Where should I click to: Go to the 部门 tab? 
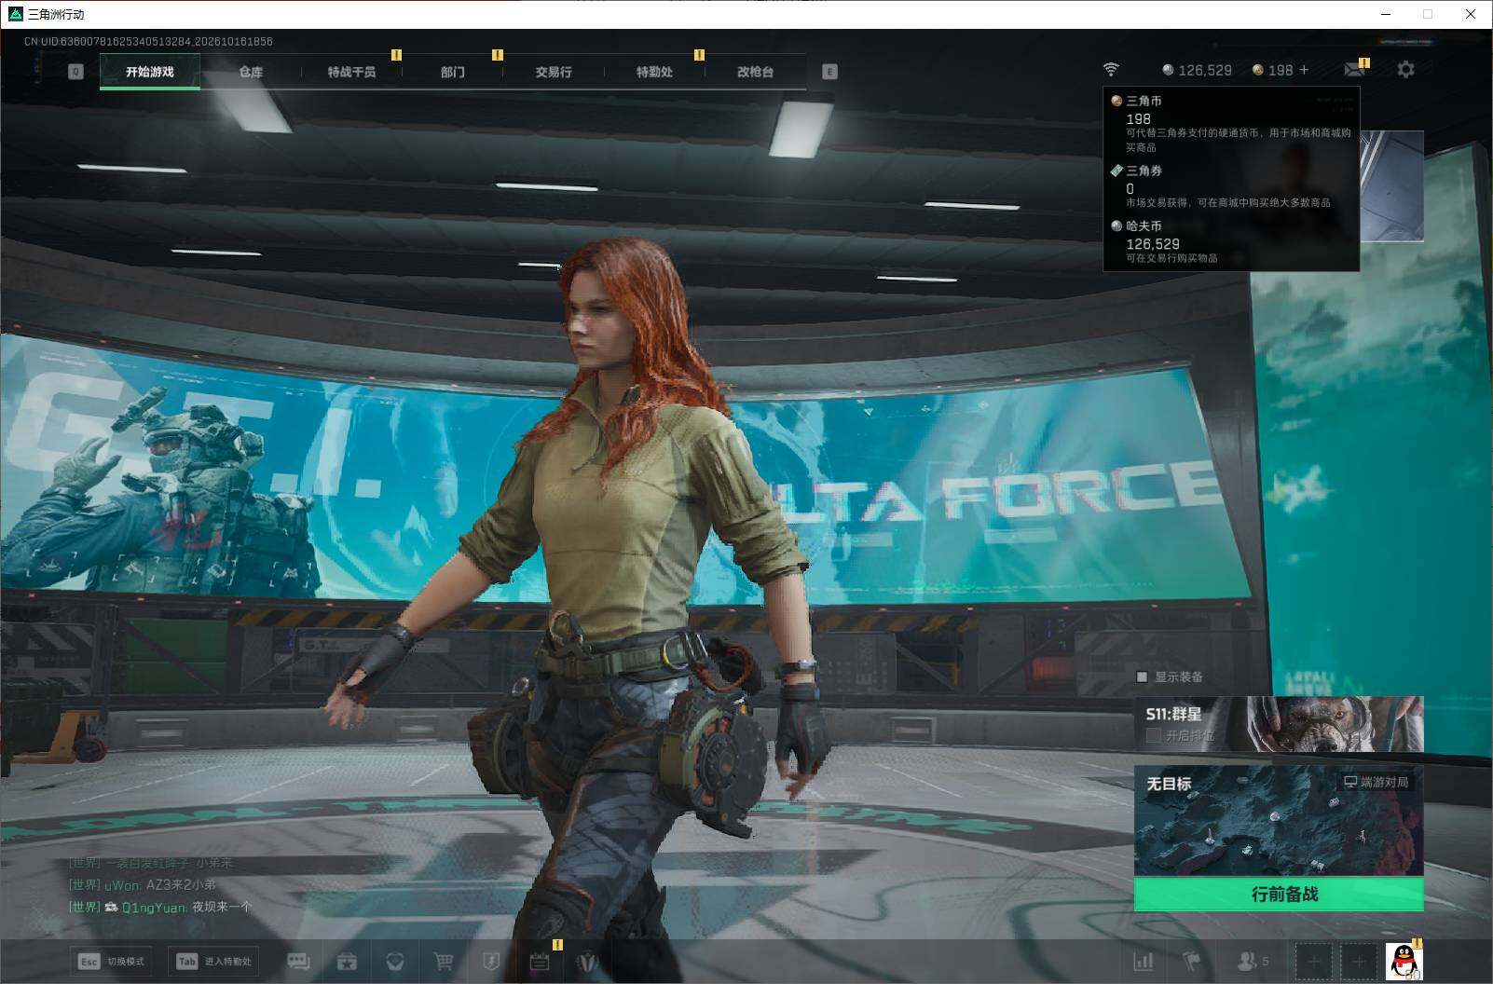(x=453, y=72)
